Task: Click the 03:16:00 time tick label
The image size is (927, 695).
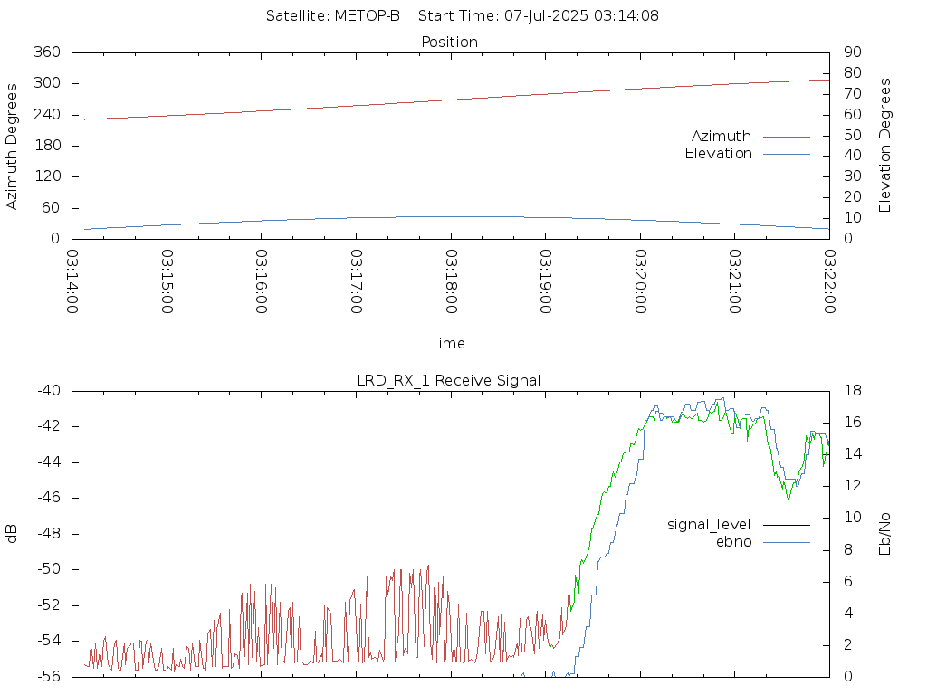Action: (262, 281)
